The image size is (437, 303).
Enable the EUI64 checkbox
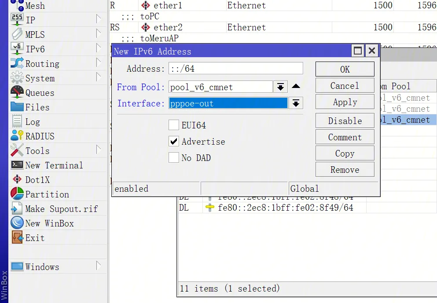174,125
